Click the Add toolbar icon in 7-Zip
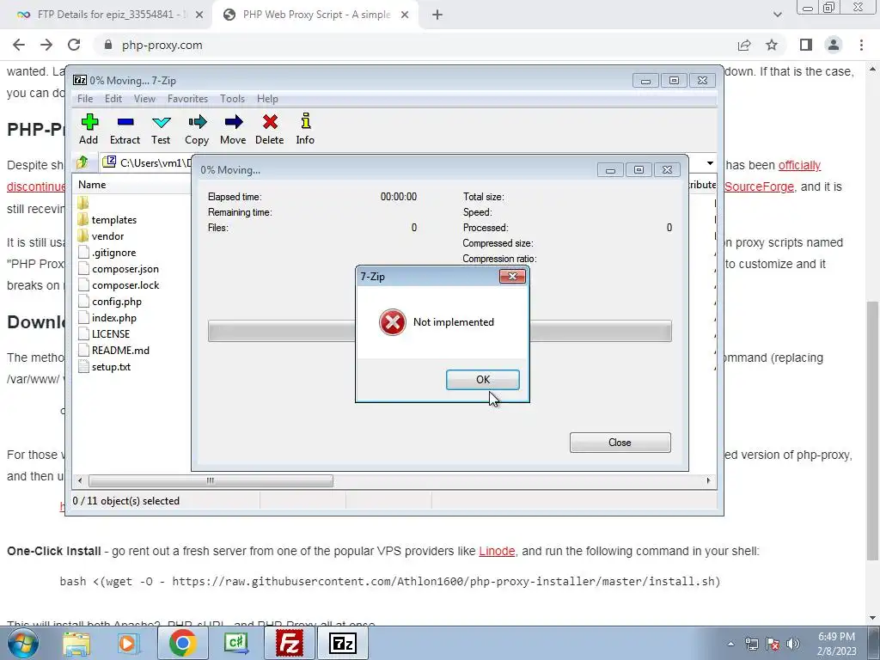The image size is (880, 660). [89, 129]
